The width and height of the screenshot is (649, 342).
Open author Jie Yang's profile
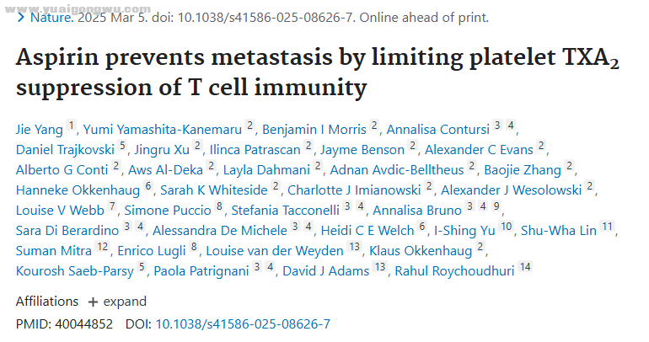[40, 130]
